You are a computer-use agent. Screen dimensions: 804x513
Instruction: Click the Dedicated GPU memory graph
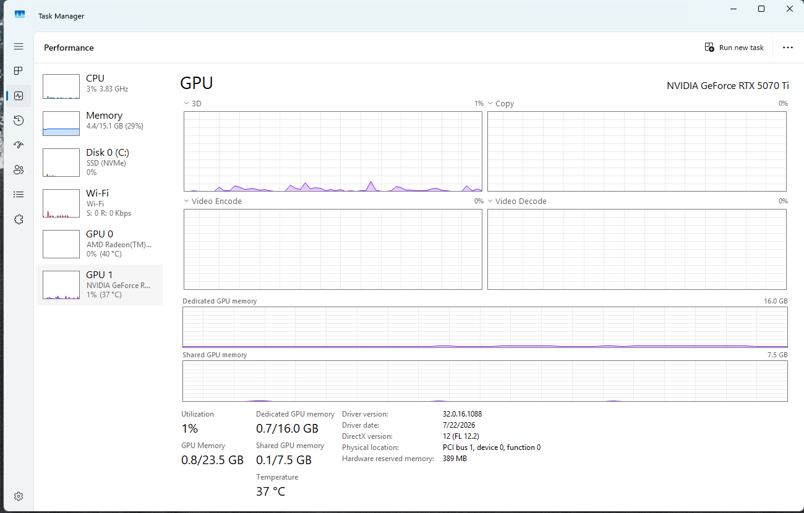click(x=485, y=327)
